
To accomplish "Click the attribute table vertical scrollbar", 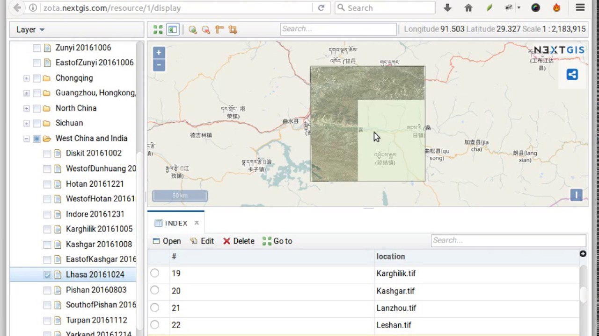I will tap(583, 294).
